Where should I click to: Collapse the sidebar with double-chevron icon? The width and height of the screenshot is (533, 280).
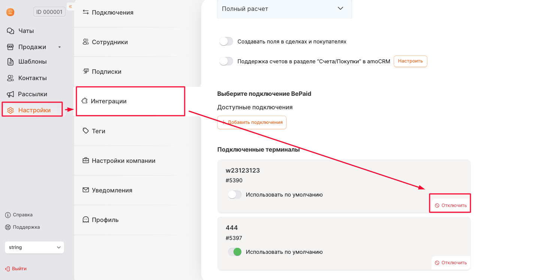tap(70, 6)
